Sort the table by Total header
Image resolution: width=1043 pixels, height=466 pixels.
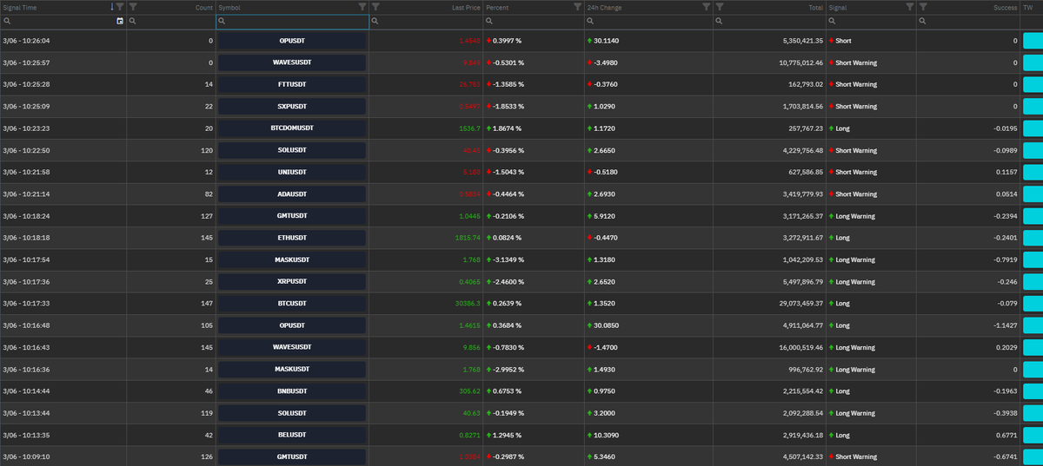click(x=815, y=7)
